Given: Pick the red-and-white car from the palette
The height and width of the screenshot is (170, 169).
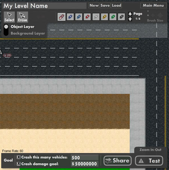Looking at the screenshot, I should [62, 17].
